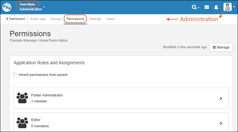The width and height of the screenshot is (238, 132).
Task: Click the Manage button
Action: 221,47
